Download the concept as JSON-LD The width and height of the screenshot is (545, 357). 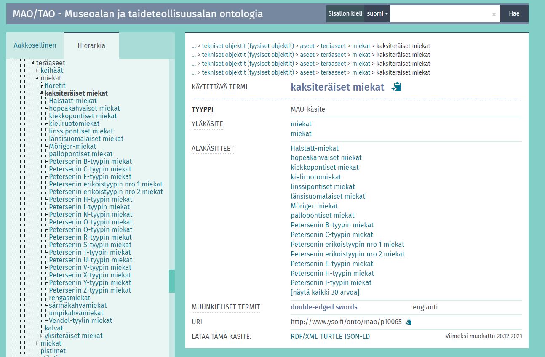(357, 336)
